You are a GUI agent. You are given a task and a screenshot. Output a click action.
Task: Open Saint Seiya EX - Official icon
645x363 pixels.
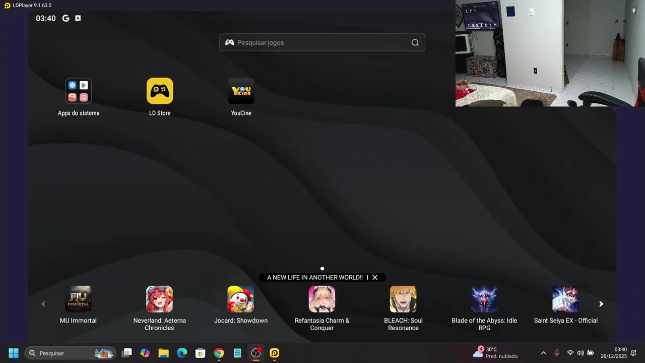(565, 299)
